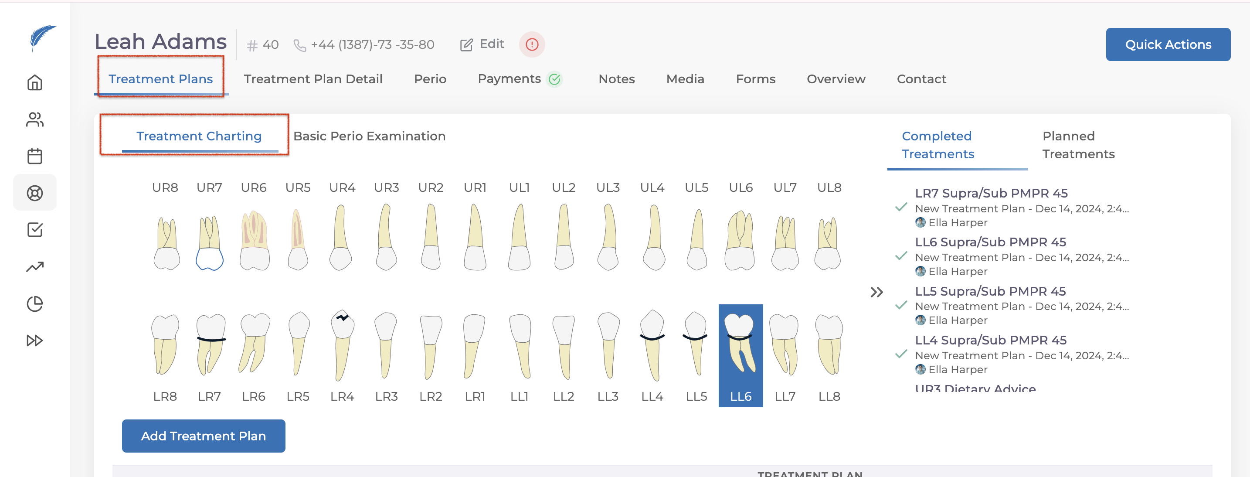Open the pie chart reports icon
The image size is (1250, 477).
(34, 304)
